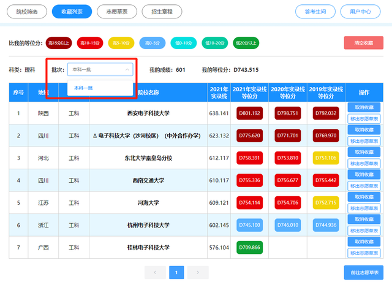The height and width of the screenshot is (287, 392).
Task: Go to previous page arrow
Action: pos(155,272)
